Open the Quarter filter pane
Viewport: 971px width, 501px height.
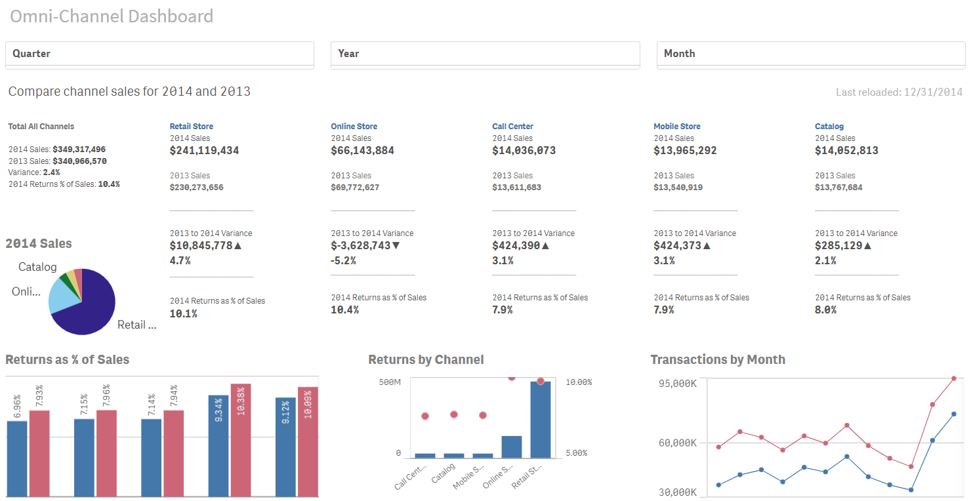(159, 54)
